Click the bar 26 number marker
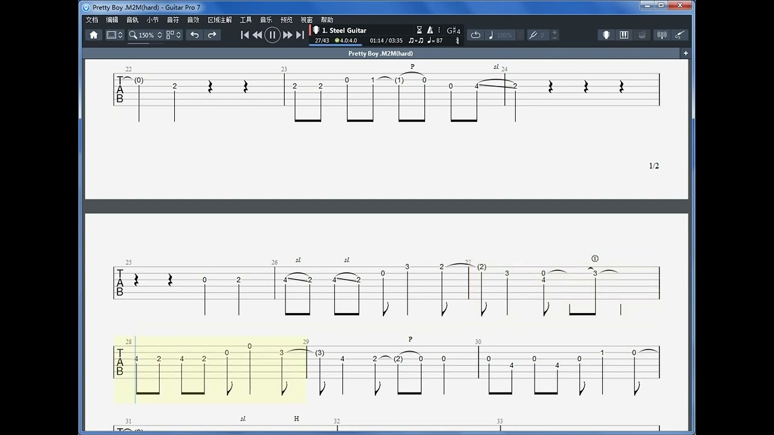Viewport: 774px width, 435px height. (x=275, y=263)
